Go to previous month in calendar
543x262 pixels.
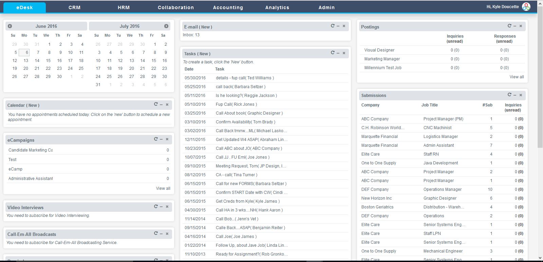(10, 26)
